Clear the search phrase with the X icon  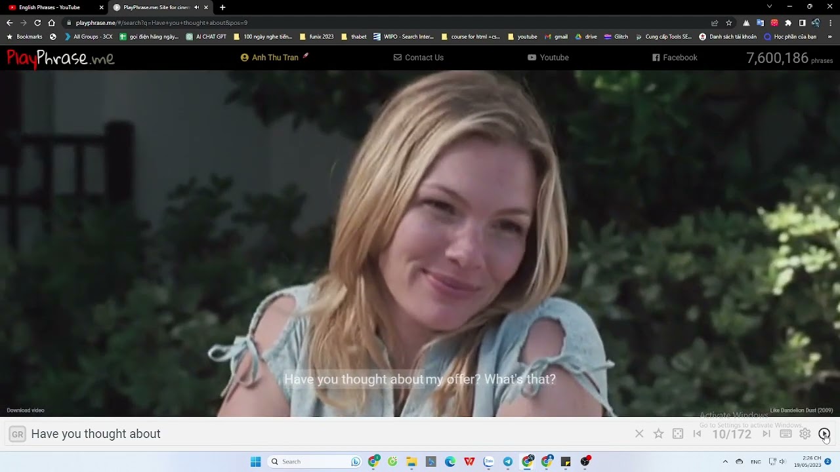[639, 434]
